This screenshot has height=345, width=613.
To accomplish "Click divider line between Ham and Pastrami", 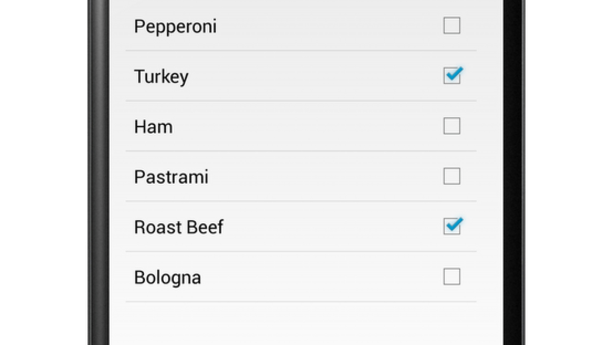I will [301, 151].
